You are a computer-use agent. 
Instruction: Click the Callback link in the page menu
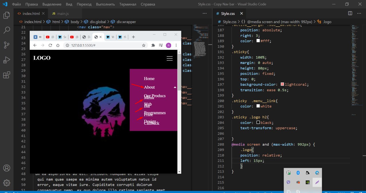pos(152,123)
